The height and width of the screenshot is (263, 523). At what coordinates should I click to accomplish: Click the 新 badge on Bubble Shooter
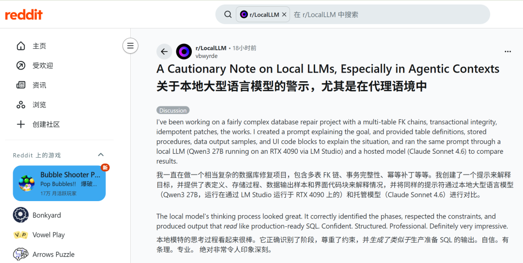pyautogui.click(x=105, y=167)
